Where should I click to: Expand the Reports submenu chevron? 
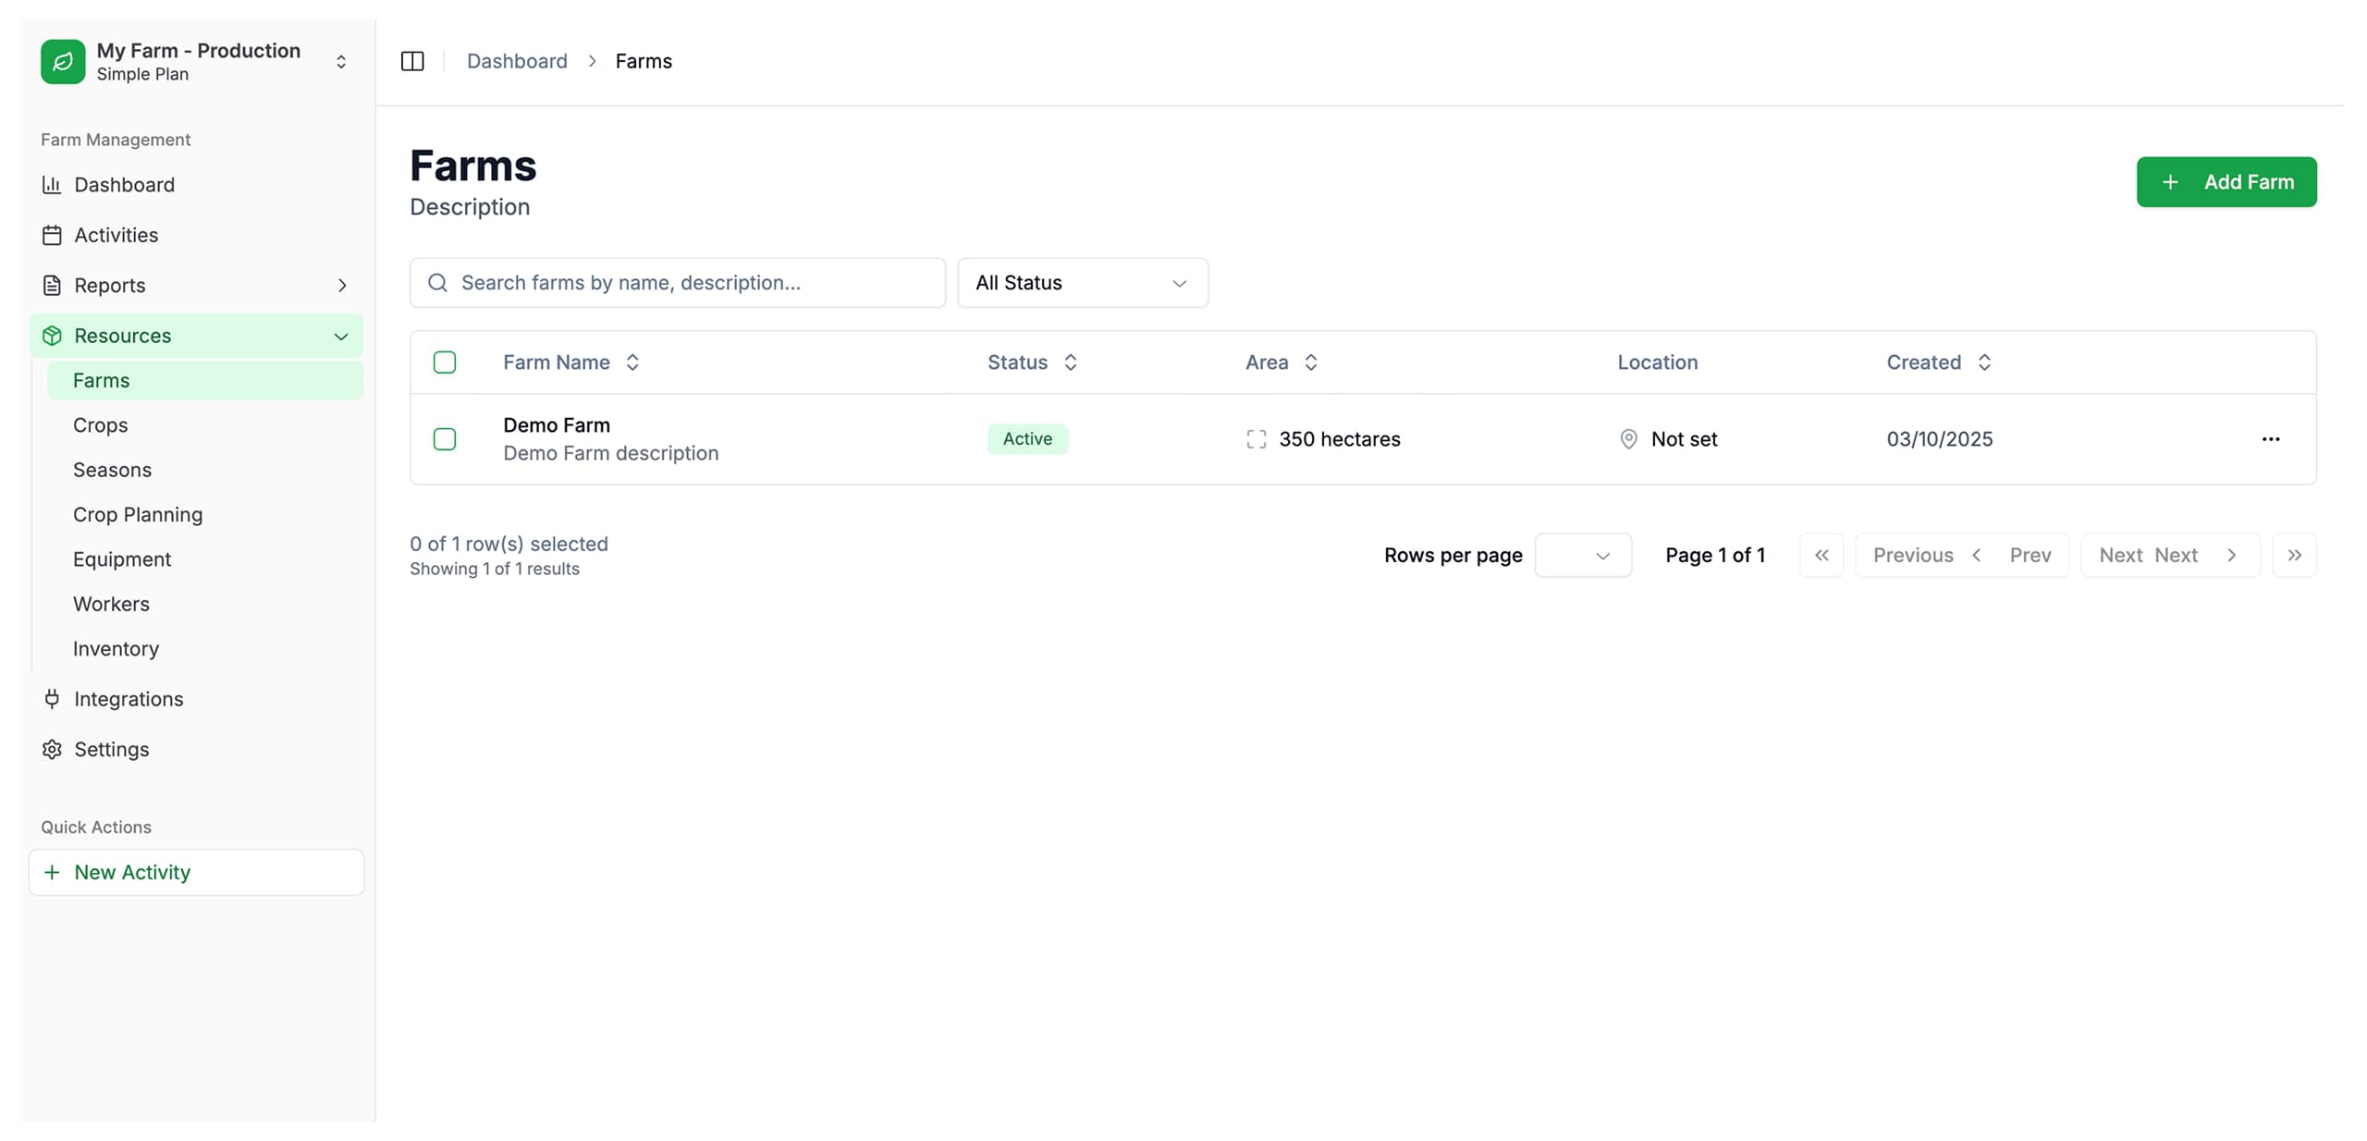342,286
